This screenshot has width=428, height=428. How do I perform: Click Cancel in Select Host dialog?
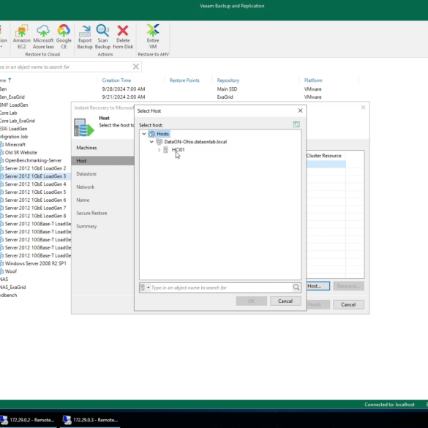(x=285, y=301)
